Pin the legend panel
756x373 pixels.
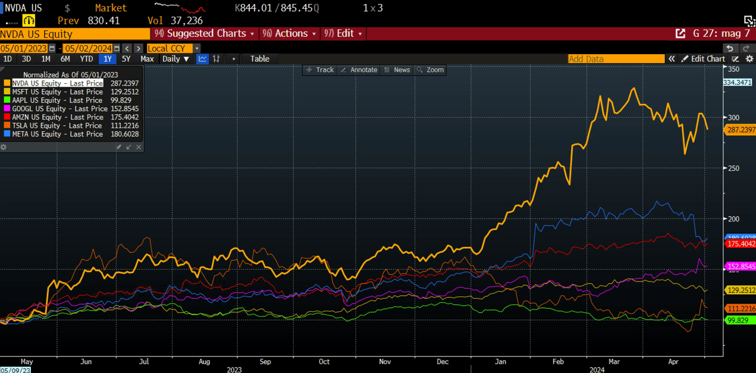(x=118, y=147)
